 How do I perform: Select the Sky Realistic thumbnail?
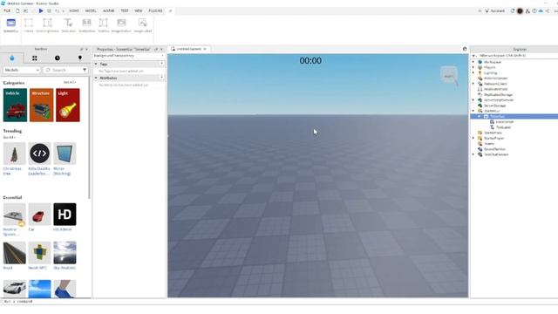tap(65, 253)
